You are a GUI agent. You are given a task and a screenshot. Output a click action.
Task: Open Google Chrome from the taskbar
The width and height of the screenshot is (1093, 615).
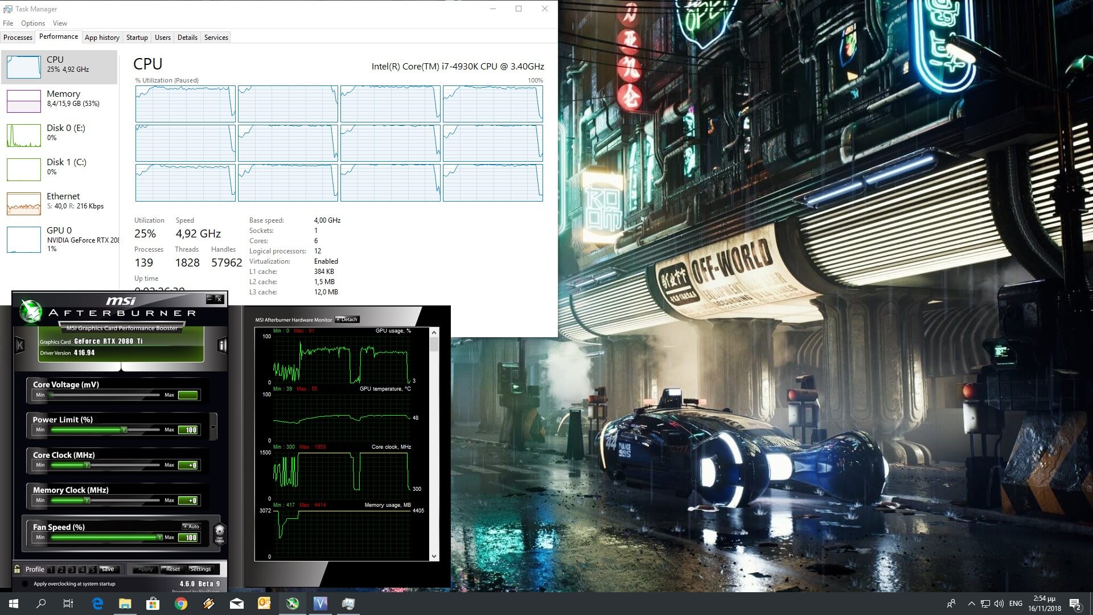click(181, 604)
